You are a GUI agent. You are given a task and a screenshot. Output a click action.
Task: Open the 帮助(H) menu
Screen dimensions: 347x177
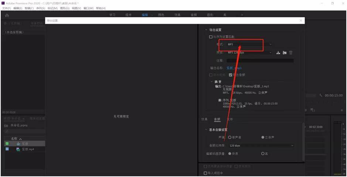coord(101,8)
